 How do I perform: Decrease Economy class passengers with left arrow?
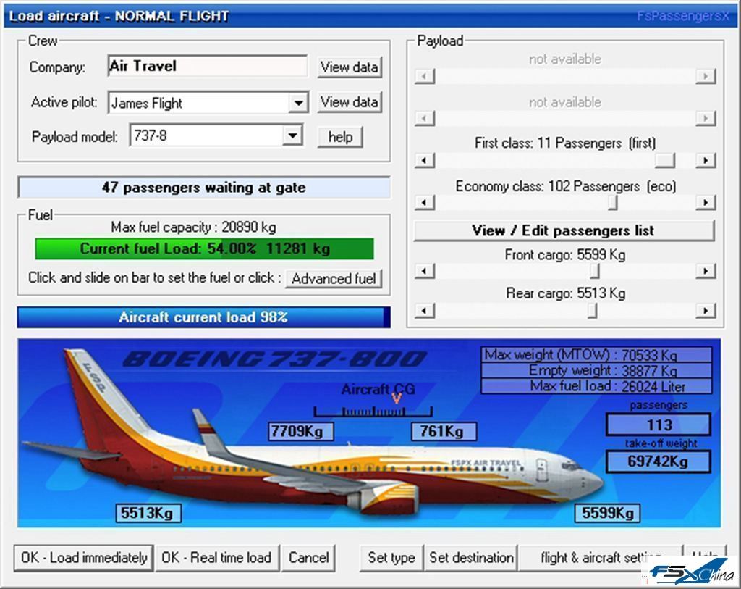[424, 202]
